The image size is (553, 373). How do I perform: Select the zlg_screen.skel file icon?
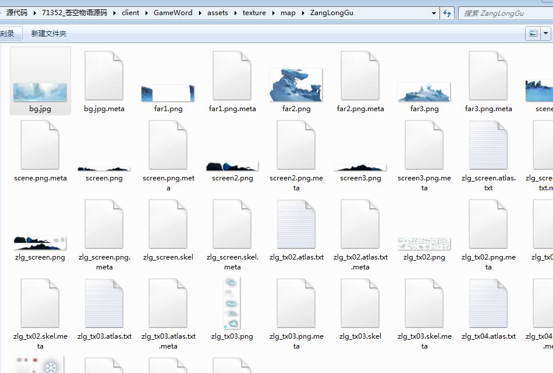pos(168,224)
